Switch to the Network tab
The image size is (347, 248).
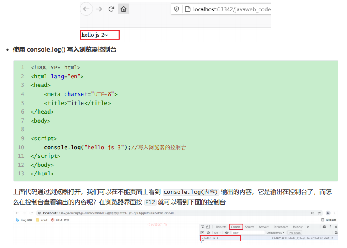[264, 227]
